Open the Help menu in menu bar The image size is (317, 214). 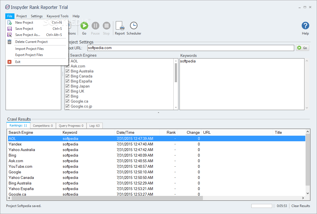tap(76, 16)
